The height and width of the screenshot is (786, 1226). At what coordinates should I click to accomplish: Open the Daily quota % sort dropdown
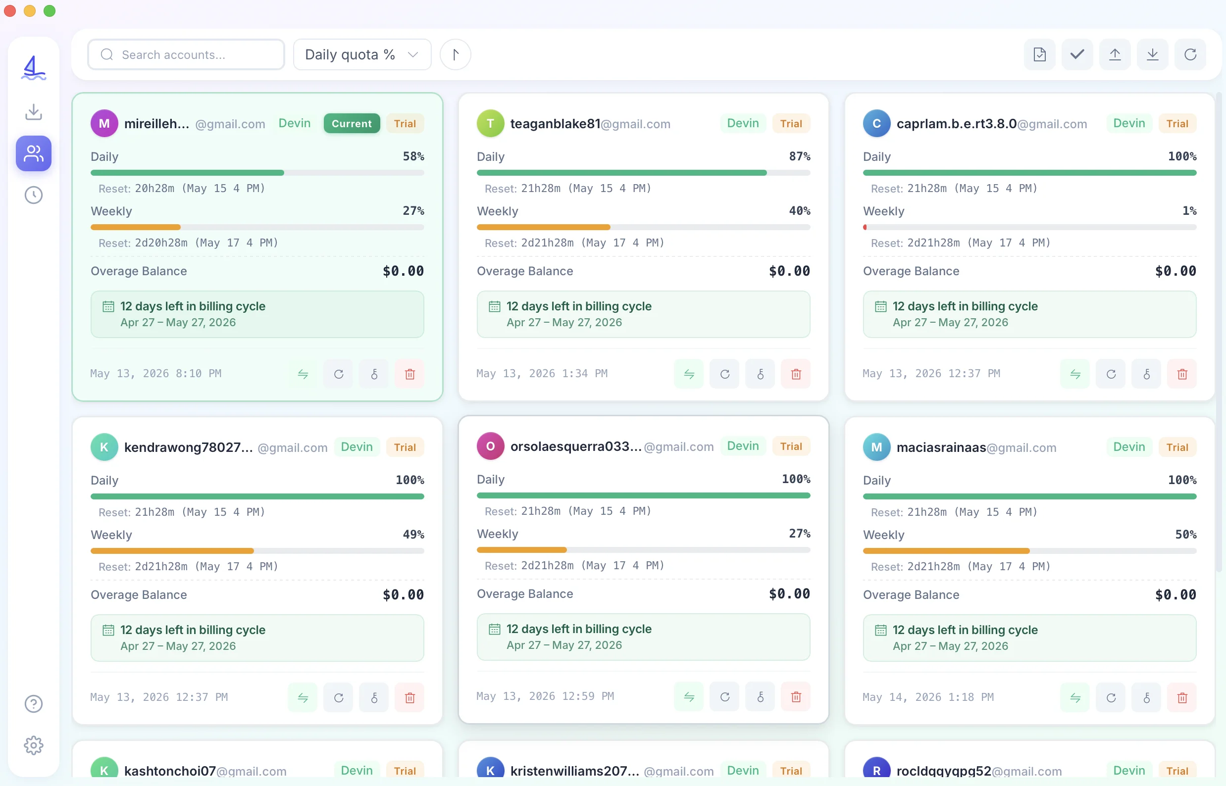tap(362, 54)
